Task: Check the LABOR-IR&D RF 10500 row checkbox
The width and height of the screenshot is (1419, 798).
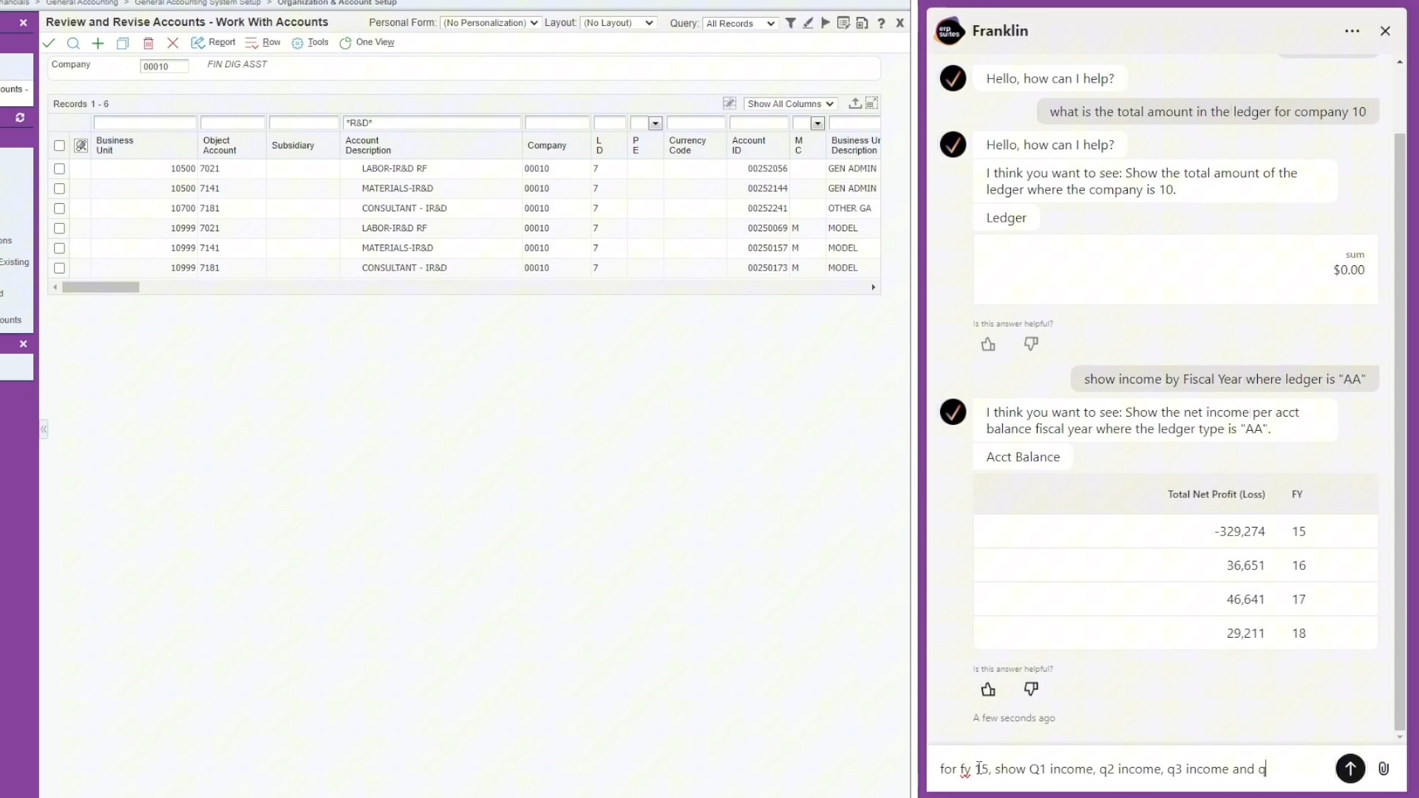Action: 59,168
